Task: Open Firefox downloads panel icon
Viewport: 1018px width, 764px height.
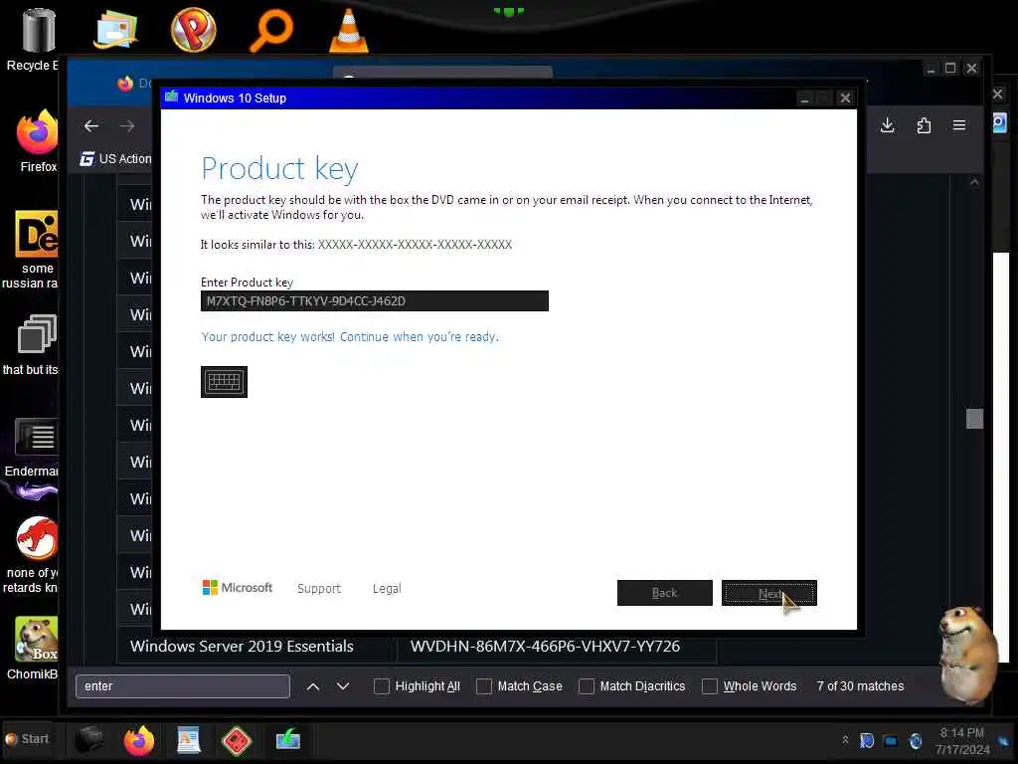Action: point(887,125)
